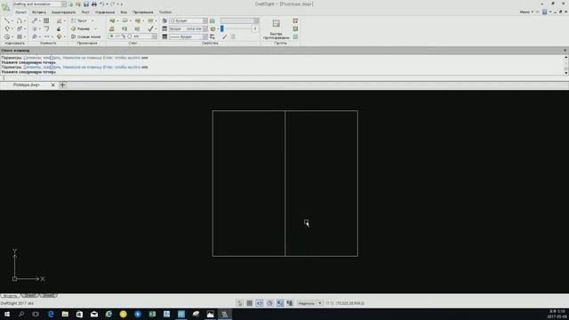Click the transparency value field next to slider

(255, 28)
